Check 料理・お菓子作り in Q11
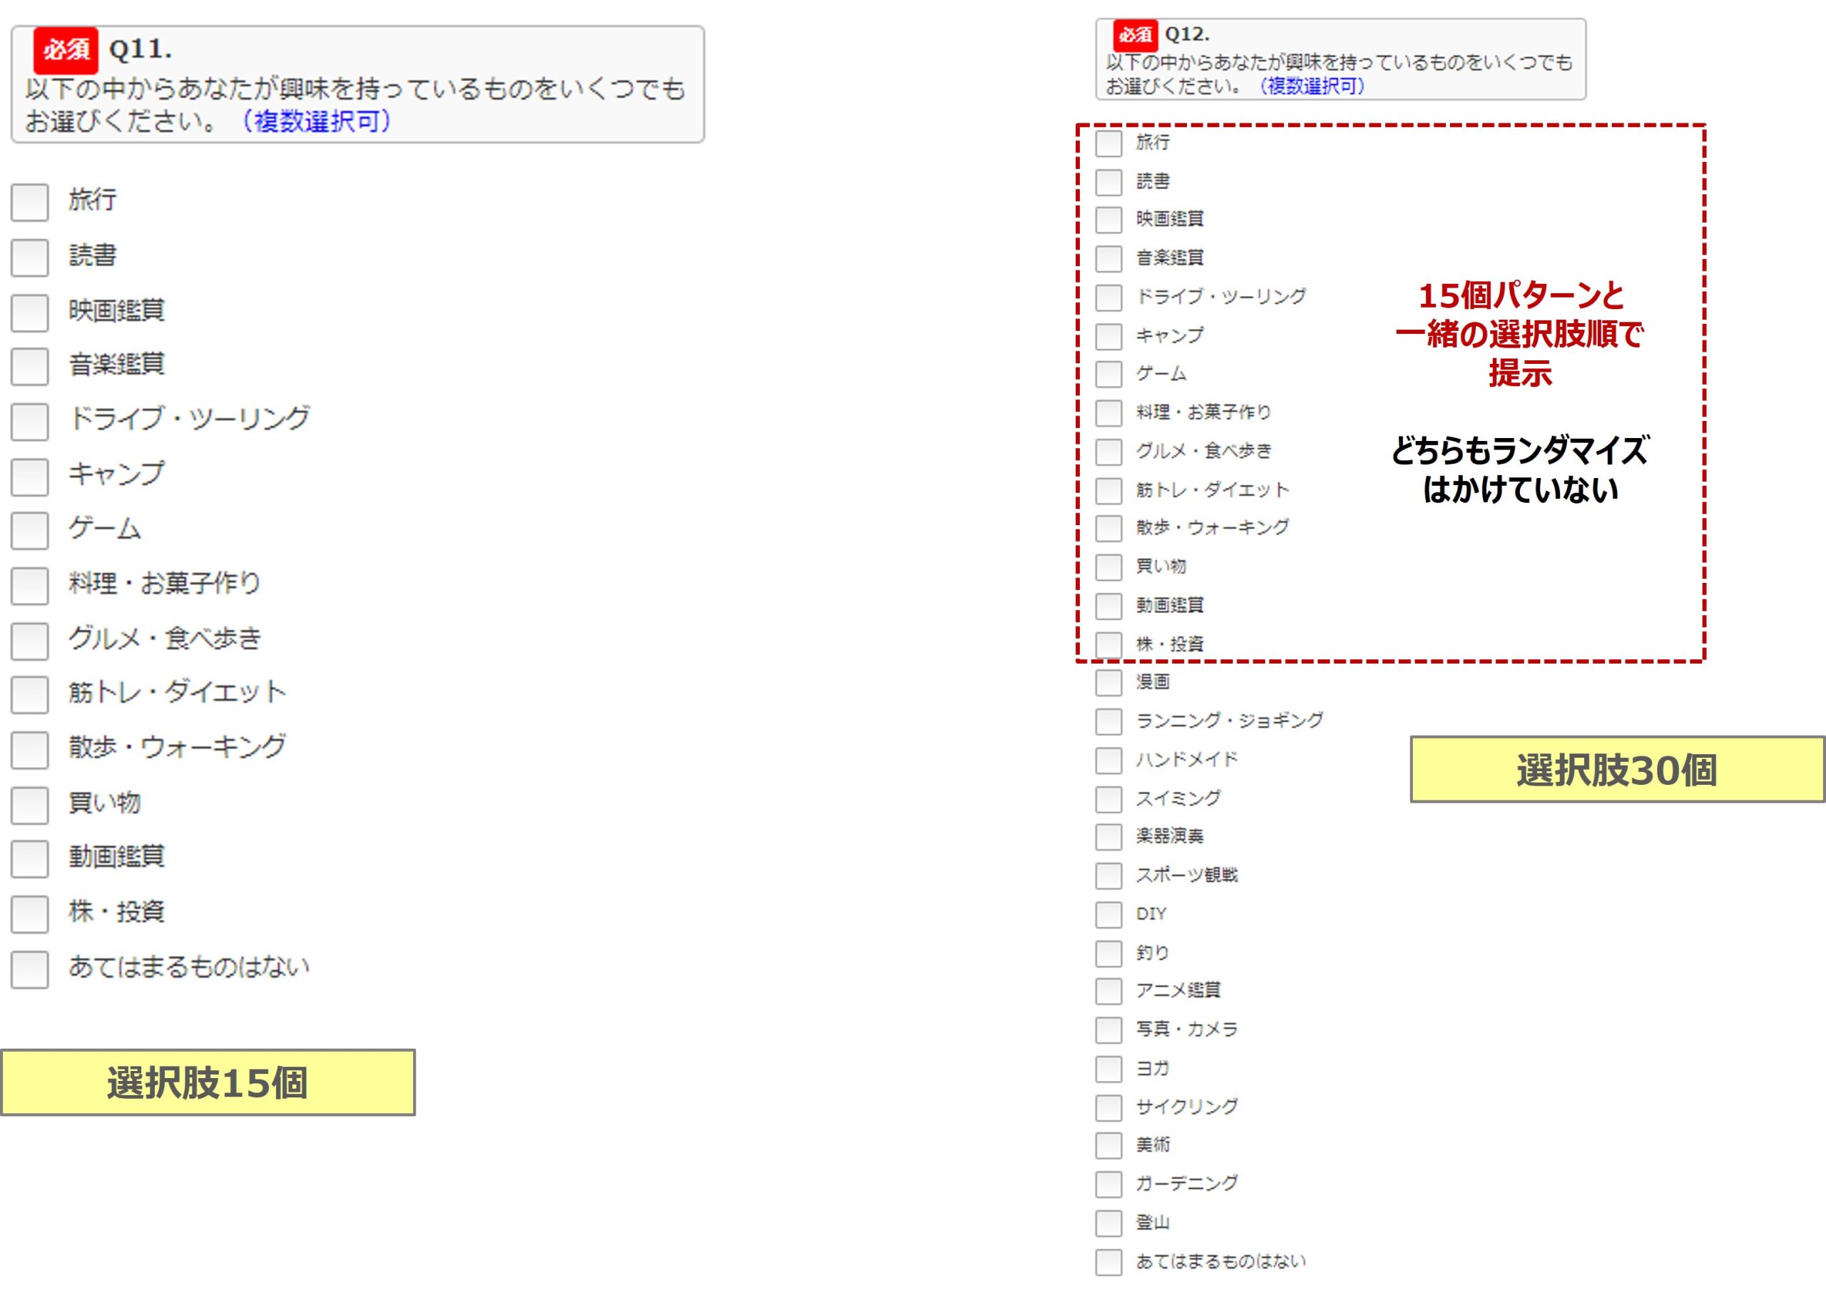1826x1300 pixels. (x=30, y=586)
